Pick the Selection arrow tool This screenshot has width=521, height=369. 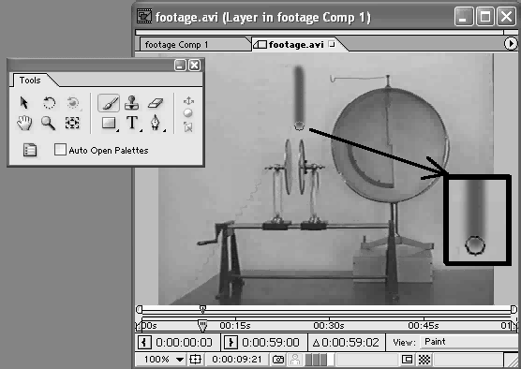coord(24,103)
